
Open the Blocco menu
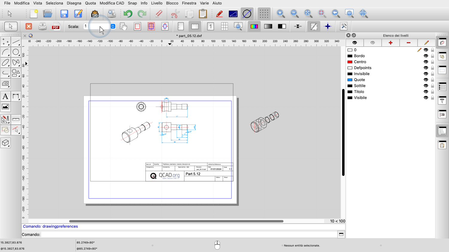[172, 3]
